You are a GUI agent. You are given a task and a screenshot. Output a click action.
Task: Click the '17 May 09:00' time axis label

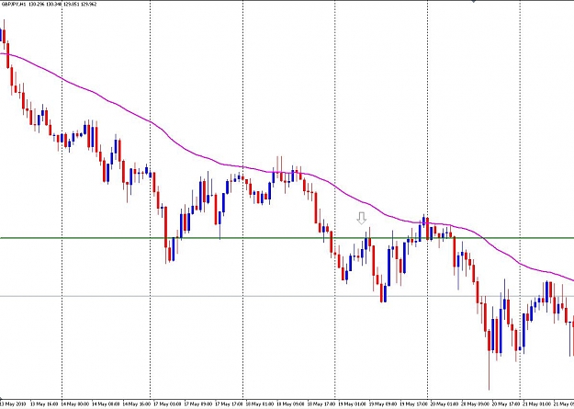[x=198, y=404]
